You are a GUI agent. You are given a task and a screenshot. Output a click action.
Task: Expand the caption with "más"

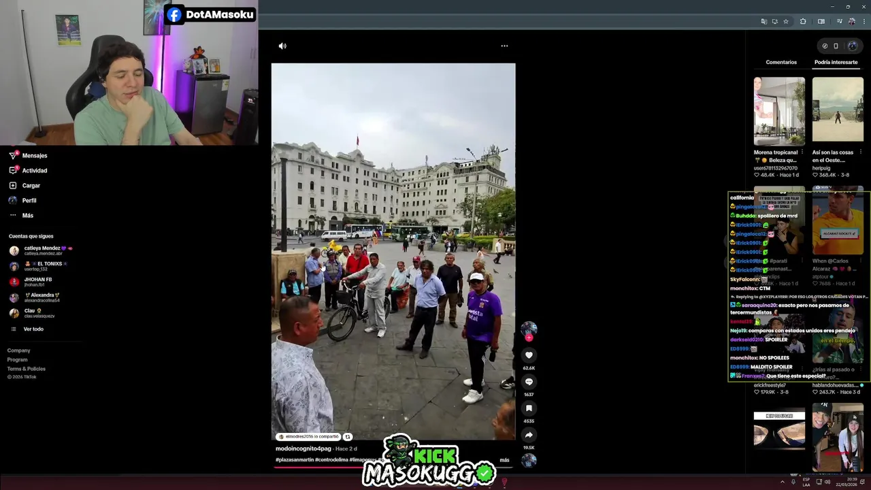pyautogui.click(x=504, y=460)
